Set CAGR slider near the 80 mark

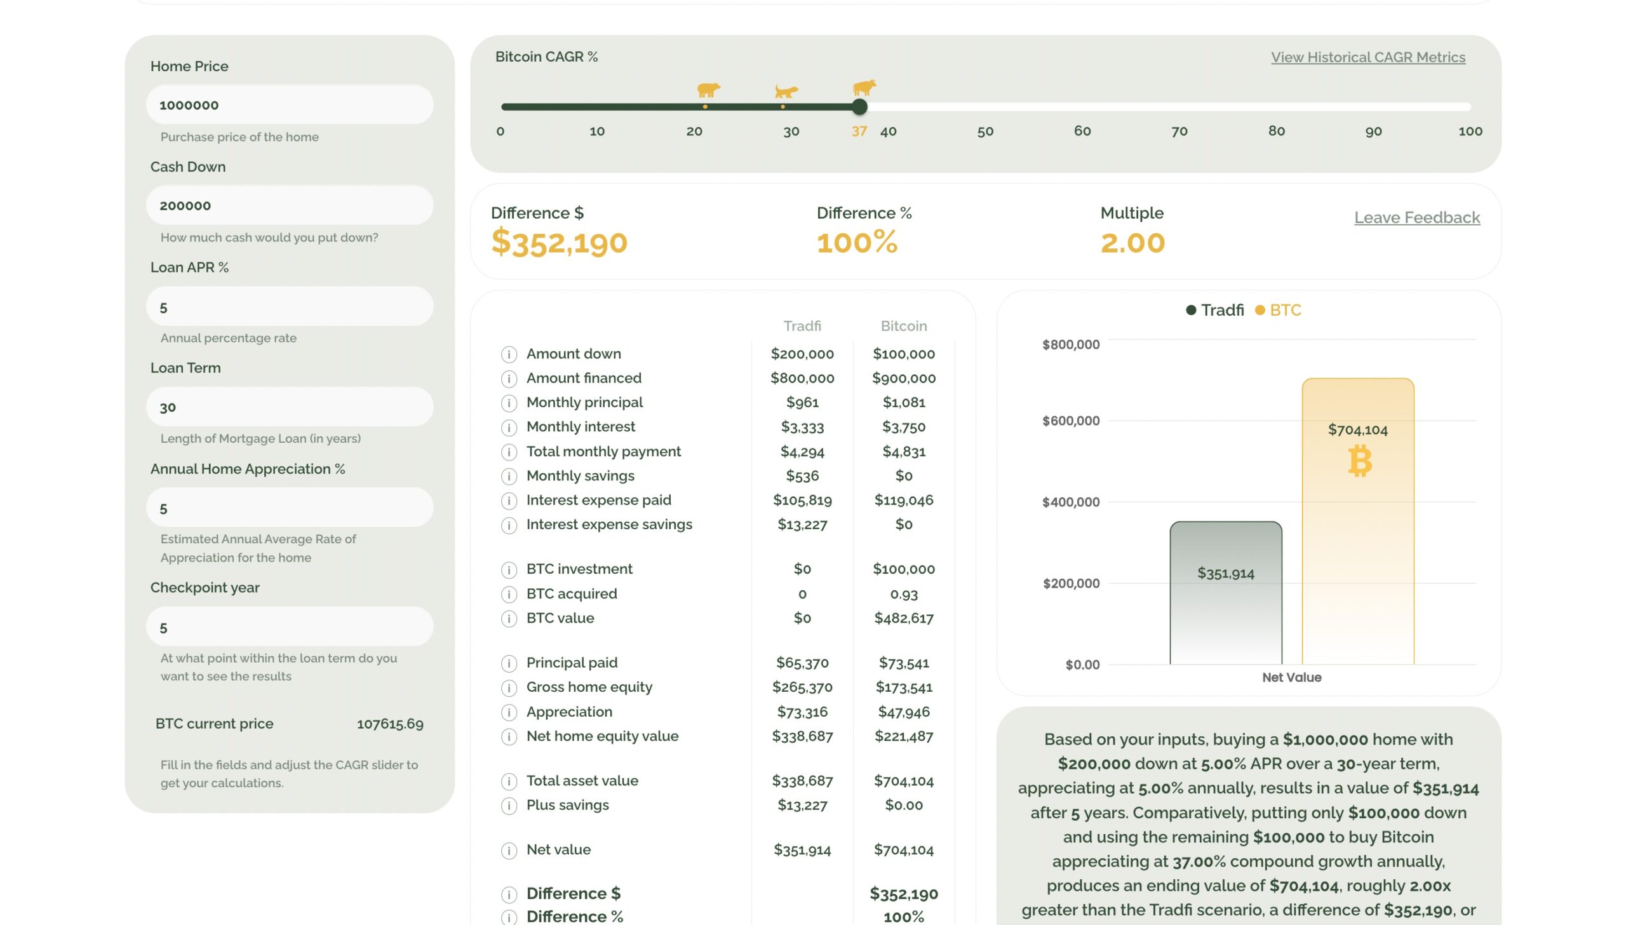(x=1276, y=107)
